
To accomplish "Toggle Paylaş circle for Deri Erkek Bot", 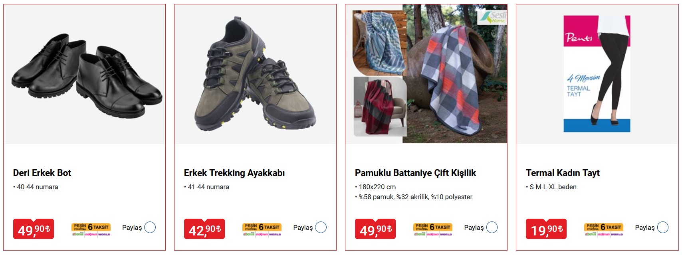I will click(x=150, y=227).
